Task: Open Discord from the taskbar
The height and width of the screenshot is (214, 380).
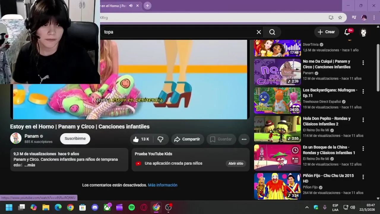Action: [95, 207]
